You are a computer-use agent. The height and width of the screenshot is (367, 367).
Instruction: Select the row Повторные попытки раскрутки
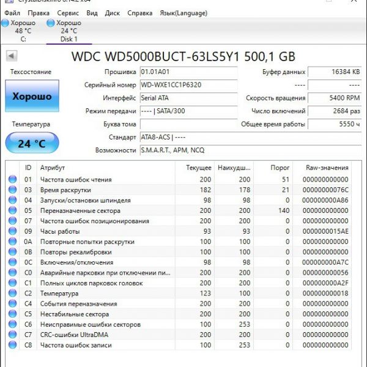(x=179, y=242)
